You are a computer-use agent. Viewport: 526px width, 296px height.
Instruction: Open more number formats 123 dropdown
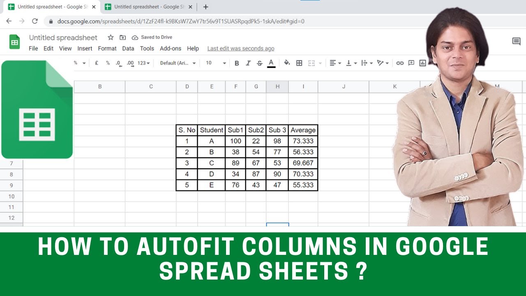coord(143,63)
